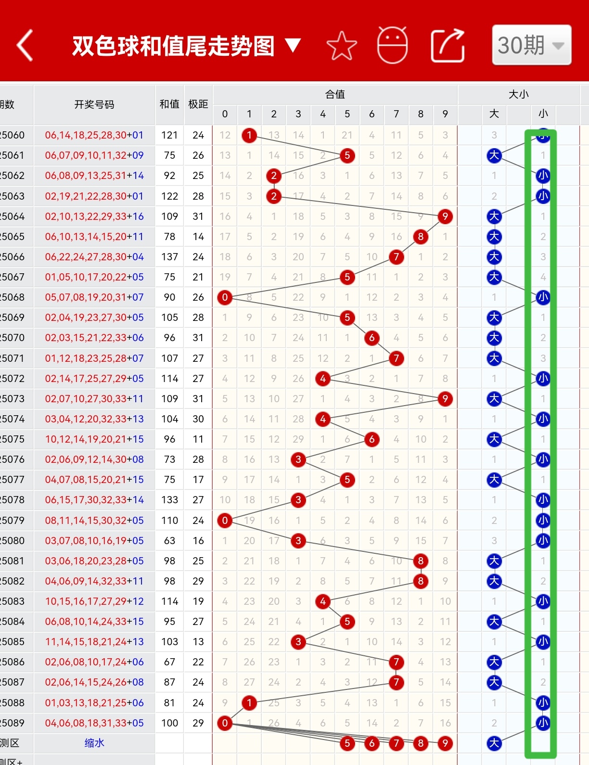
Task: Click the 大小 group header
Action: [519, 94]
